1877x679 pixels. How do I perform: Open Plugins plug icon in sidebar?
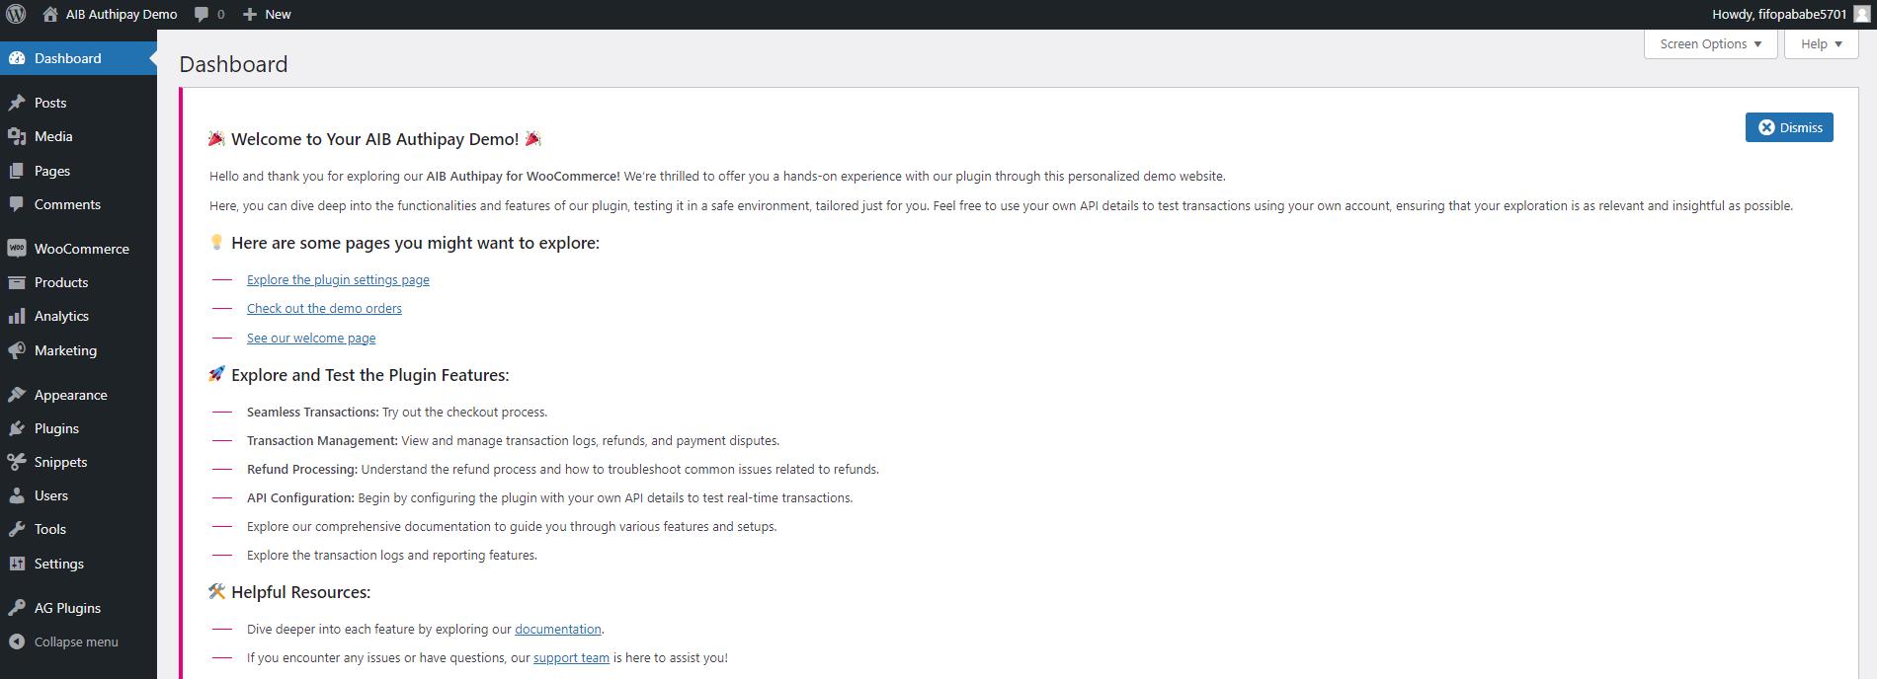coord(17,428)
